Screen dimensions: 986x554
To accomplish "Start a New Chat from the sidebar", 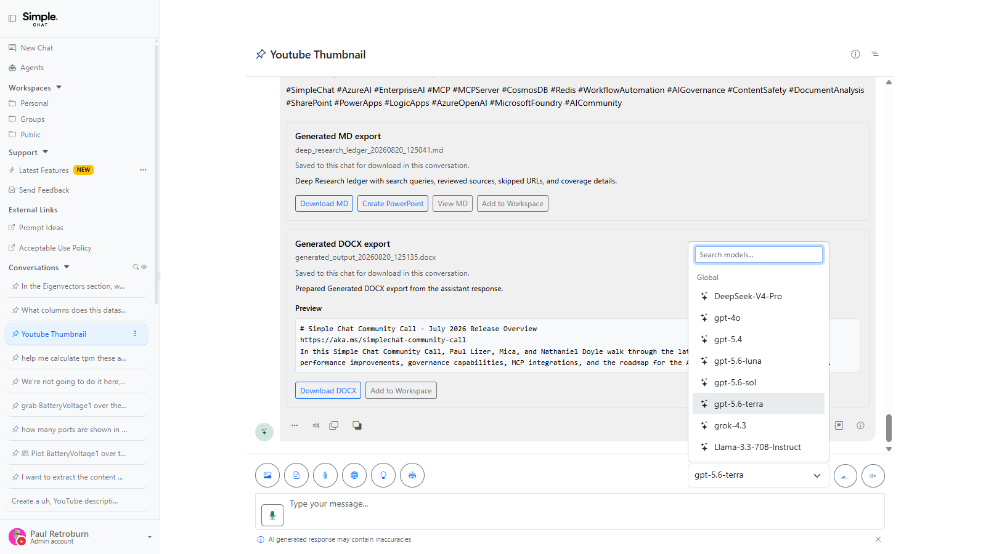I will coord(31,48).
